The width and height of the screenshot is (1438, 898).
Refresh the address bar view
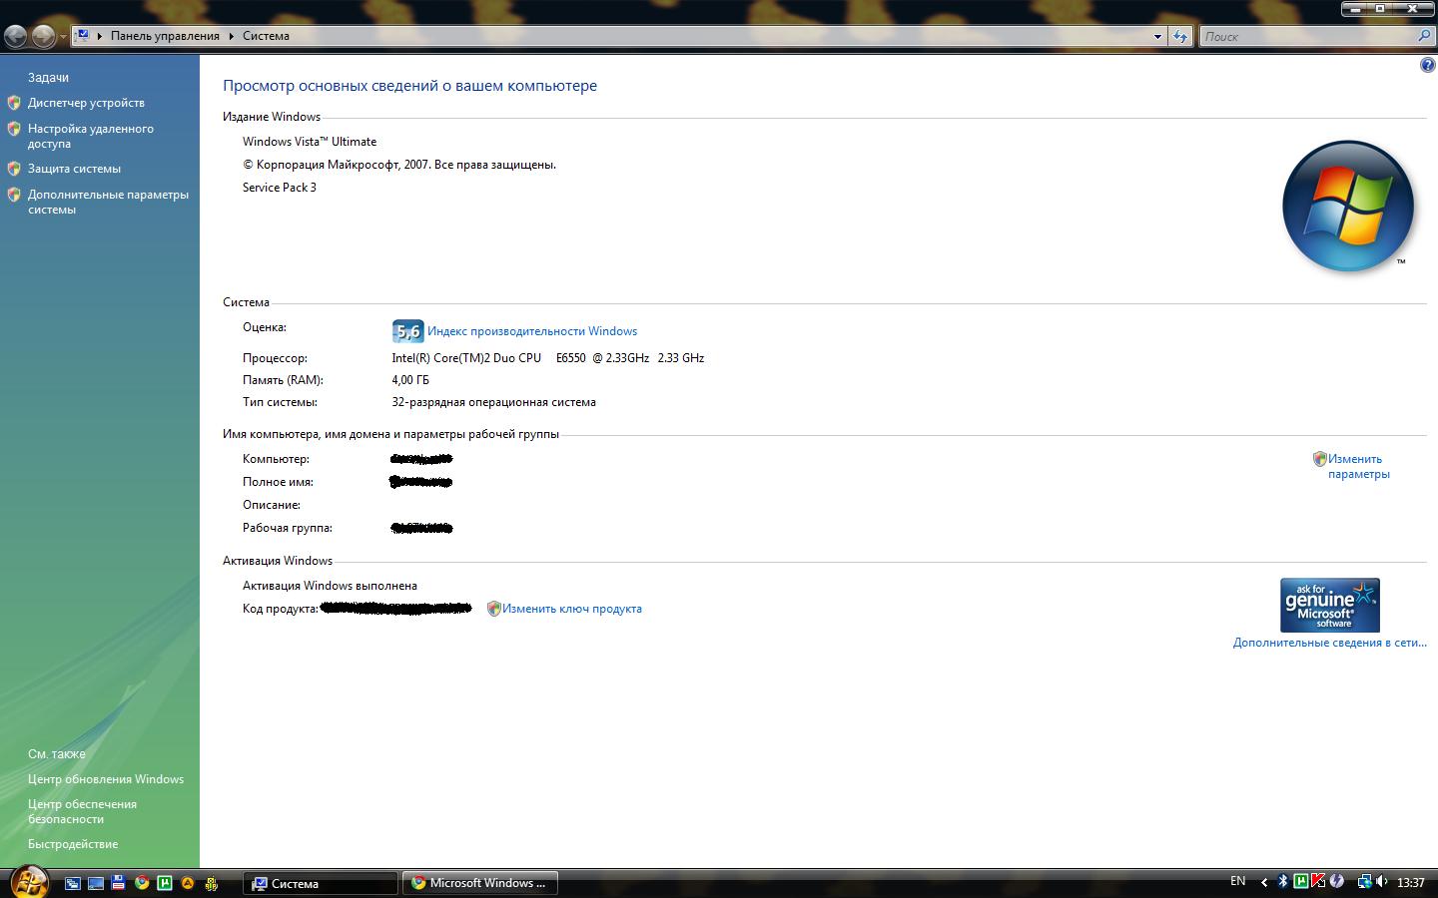(x=1180, y=36)
